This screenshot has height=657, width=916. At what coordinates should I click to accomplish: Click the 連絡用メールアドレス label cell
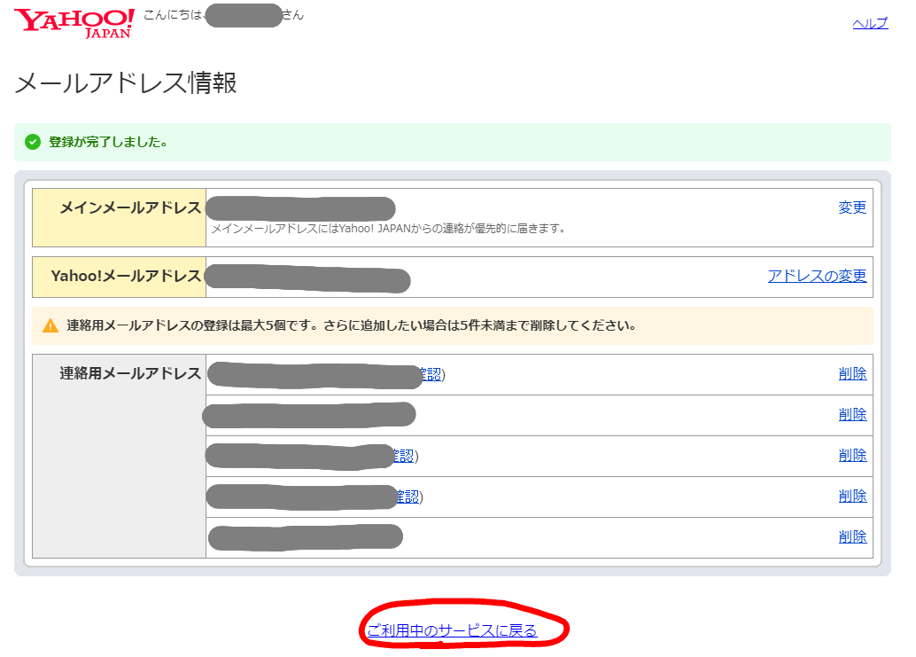point(120,456)
